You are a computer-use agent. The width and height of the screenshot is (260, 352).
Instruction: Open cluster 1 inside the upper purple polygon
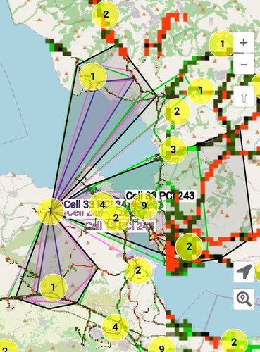tap(93, 77)
